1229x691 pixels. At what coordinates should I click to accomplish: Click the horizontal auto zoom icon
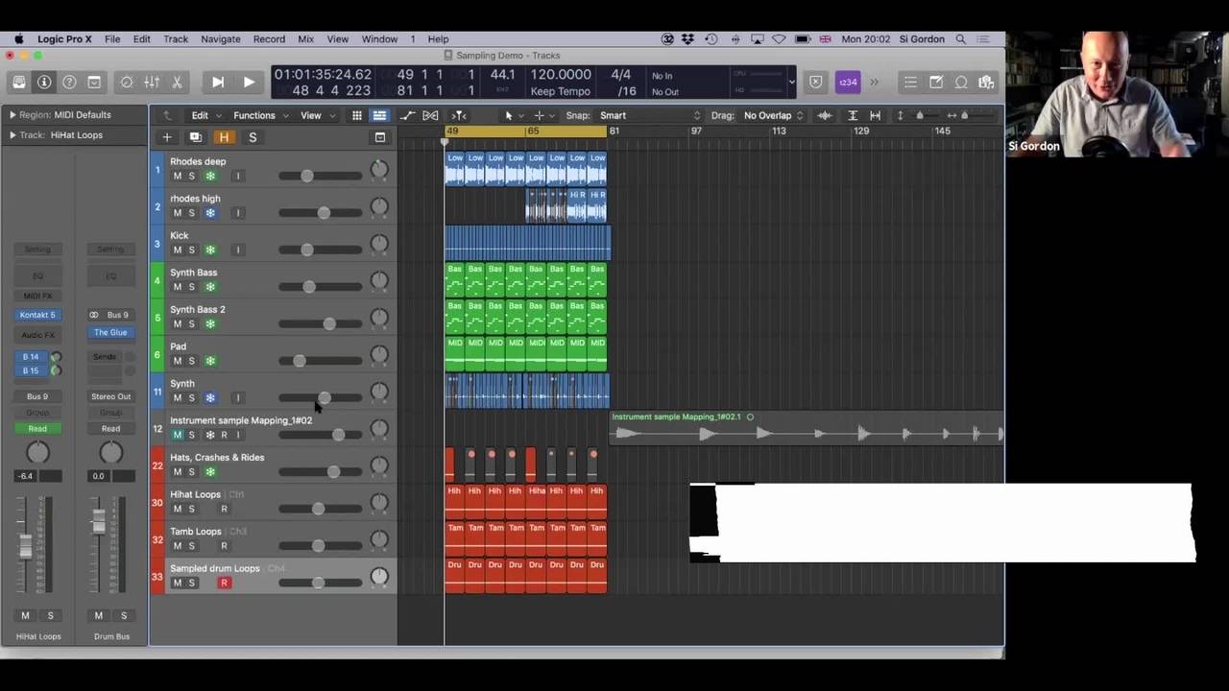pyautogui.click(x=875, y=115)
